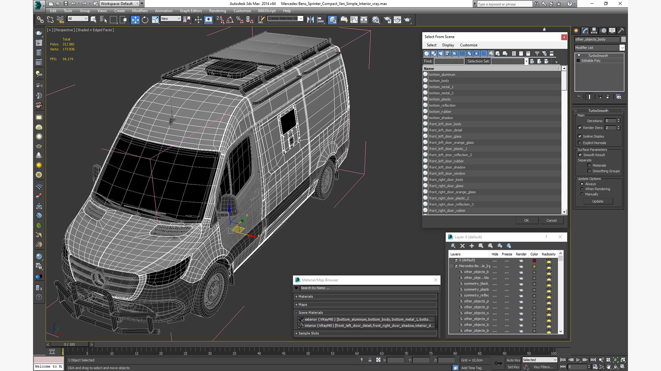Open the MAXScript menu
This screenshot has height=371, width=661.
coord(267,11)
